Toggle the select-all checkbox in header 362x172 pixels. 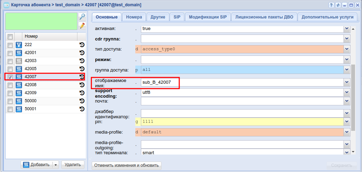(x=10, y=37)
